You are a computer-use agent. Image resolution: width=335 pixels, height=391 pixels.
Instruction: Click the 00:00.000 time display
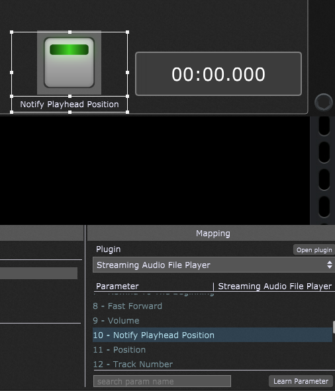pos(218,74)
